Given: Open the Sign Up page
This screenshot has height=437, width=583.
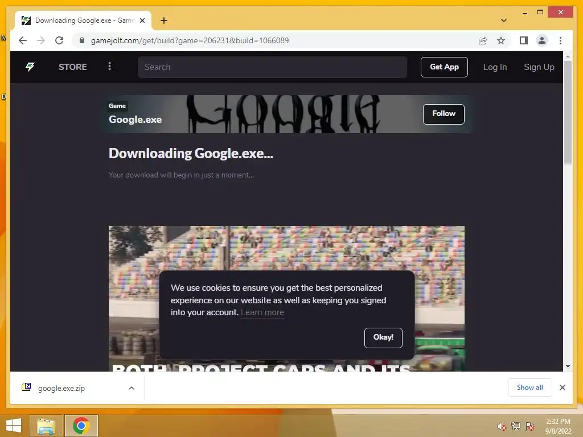Looking at the screenshot, I should click(539, 67).
